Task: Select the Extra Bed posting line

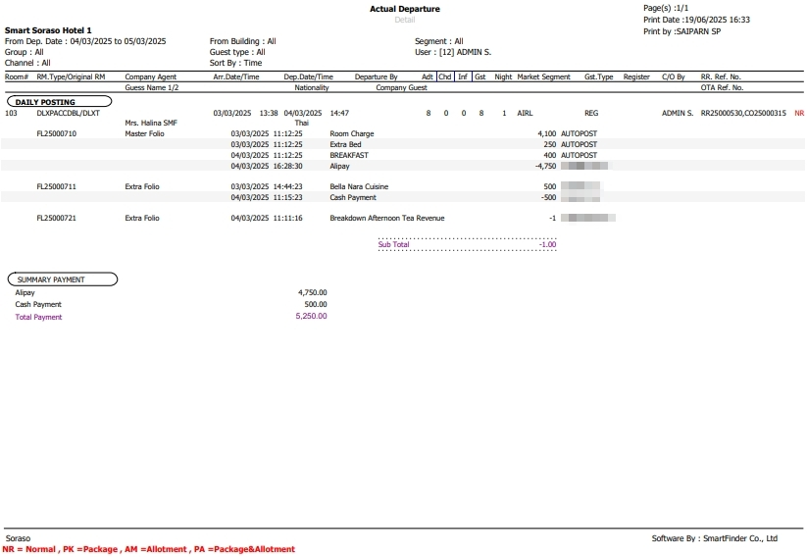Action: pyautogui.click(x=345, y=144)
